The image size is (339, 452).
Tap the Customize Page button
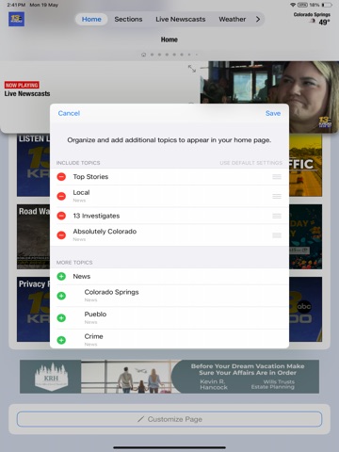169,419
